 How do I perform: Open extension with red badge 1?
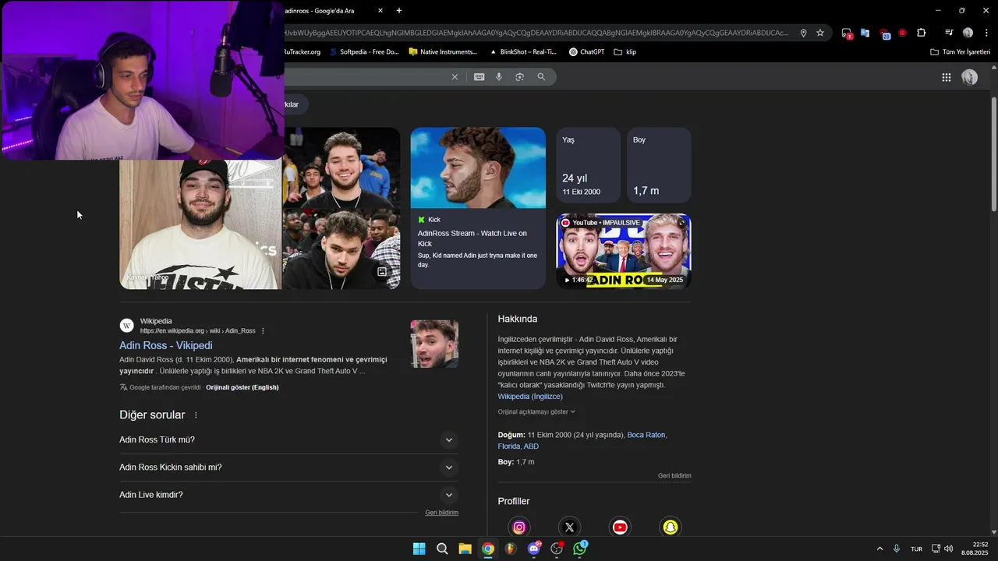[847, 33]
